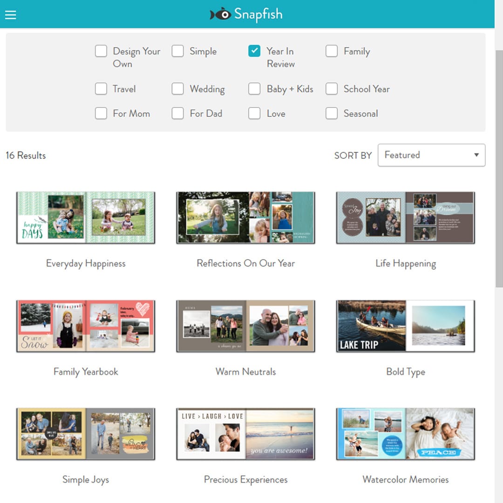Click the Watercolor Memories link
Viewport: 503px width, 503px height.
(x=405, y=479)
